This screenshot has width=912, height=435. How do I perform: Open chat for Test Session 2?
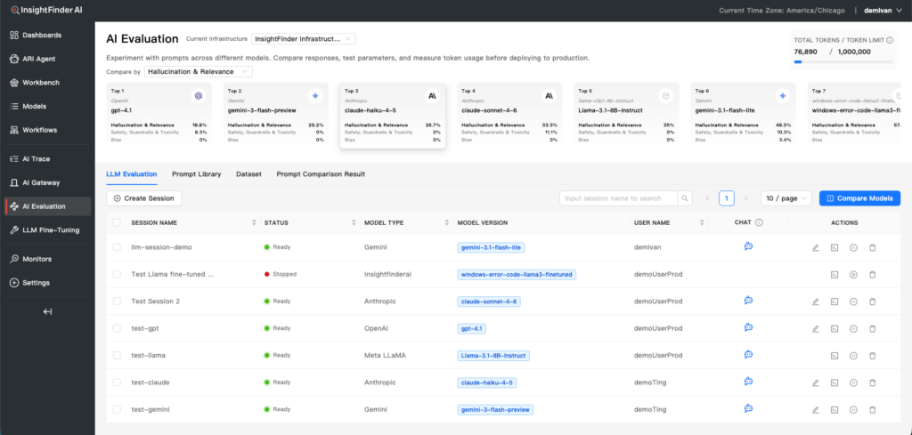pyautogui.click(x=748, y=301)
